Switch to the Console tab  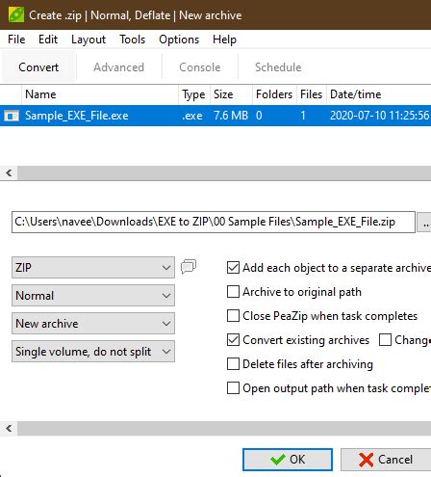tap(200, 67)
